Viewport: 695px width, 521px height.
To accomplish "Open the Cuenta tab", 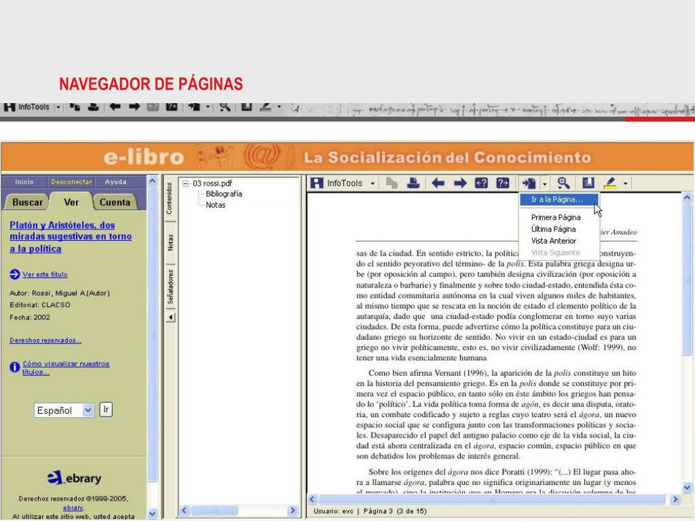I will [x=115, y=202].
